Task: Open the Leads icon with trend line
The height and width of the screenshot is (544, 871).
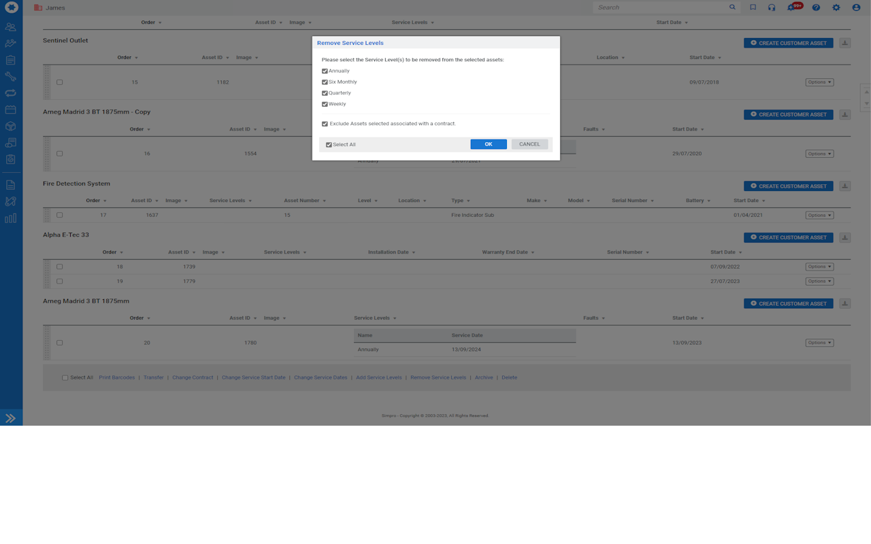Action: (x=11, y=44)
